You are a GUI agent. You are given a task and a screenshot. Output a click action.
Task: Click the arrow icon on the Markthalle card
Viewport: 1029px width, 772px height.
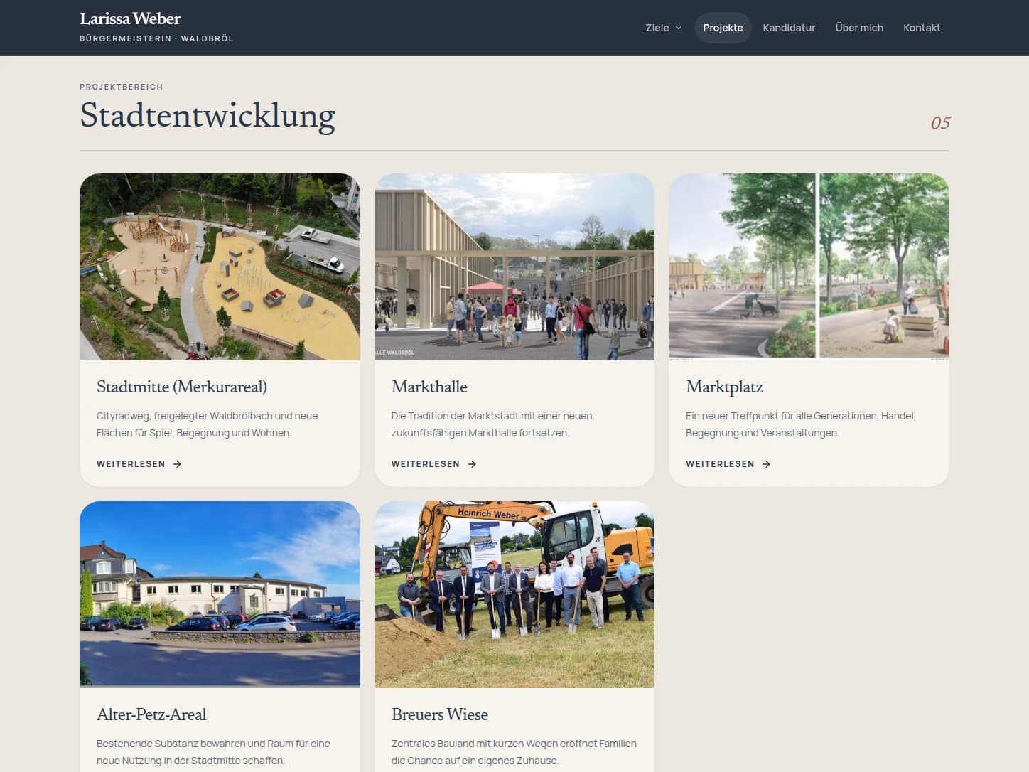click(x=472, y=464)
